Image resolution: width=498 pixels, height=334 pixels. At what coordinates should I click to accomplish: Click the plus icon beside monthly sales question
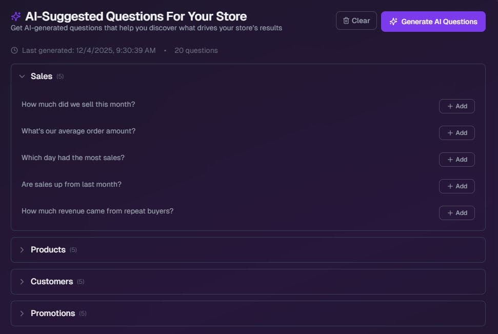pos(450,106)
